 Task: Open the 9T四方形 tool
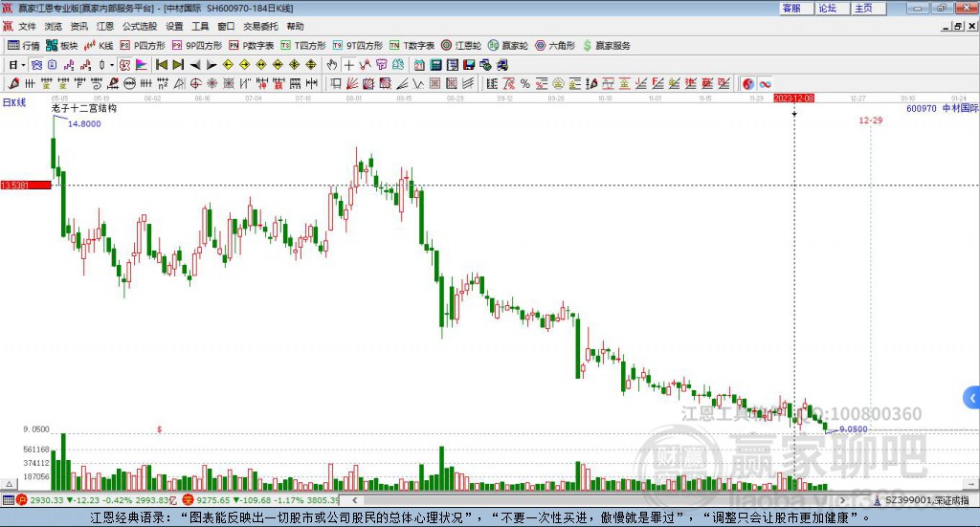click(358, 46)
